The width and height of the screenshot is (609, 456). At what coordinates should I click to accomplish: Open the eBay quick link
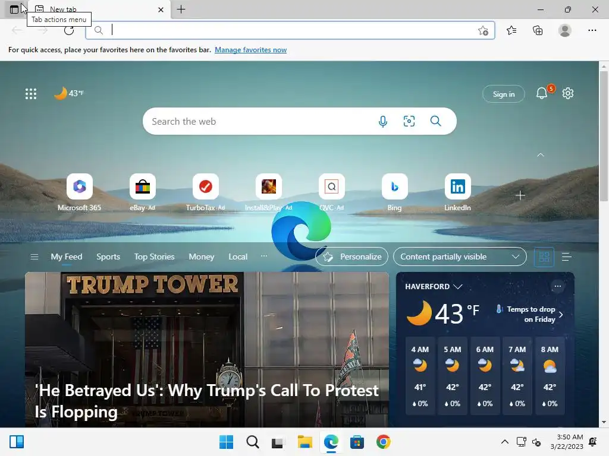[143, 192]
